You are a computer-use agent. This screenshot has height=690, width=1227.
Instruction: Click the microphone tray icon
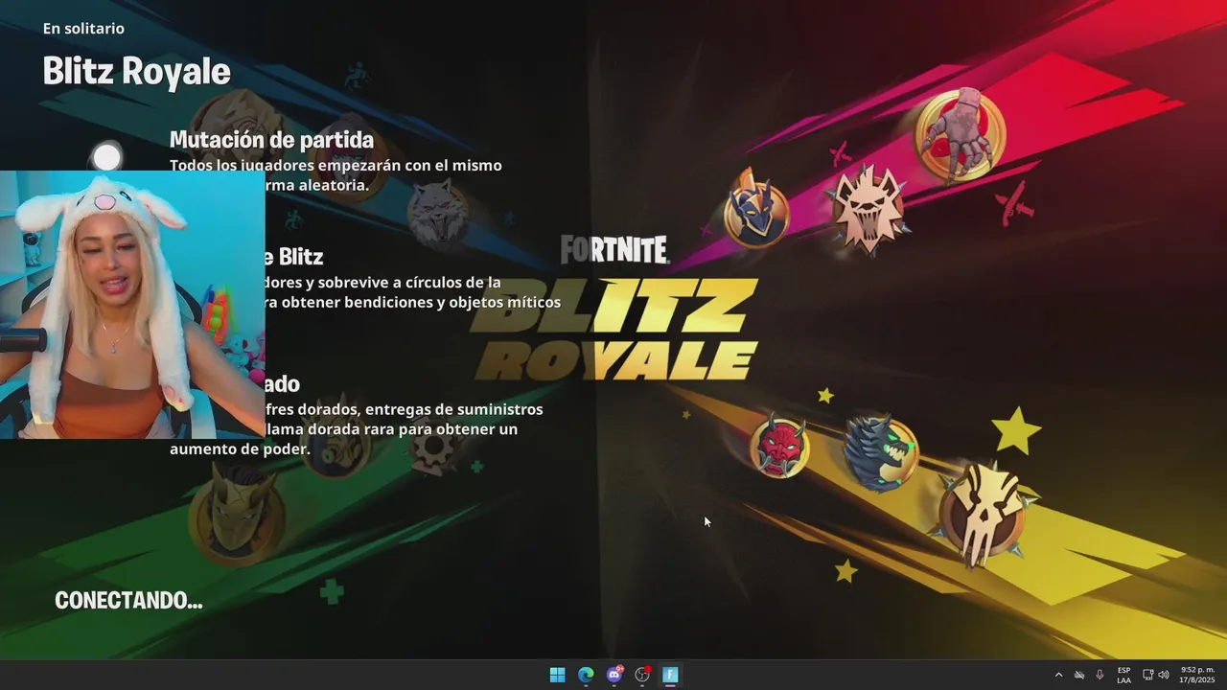pyautogui.click(x=1100, y=675)
